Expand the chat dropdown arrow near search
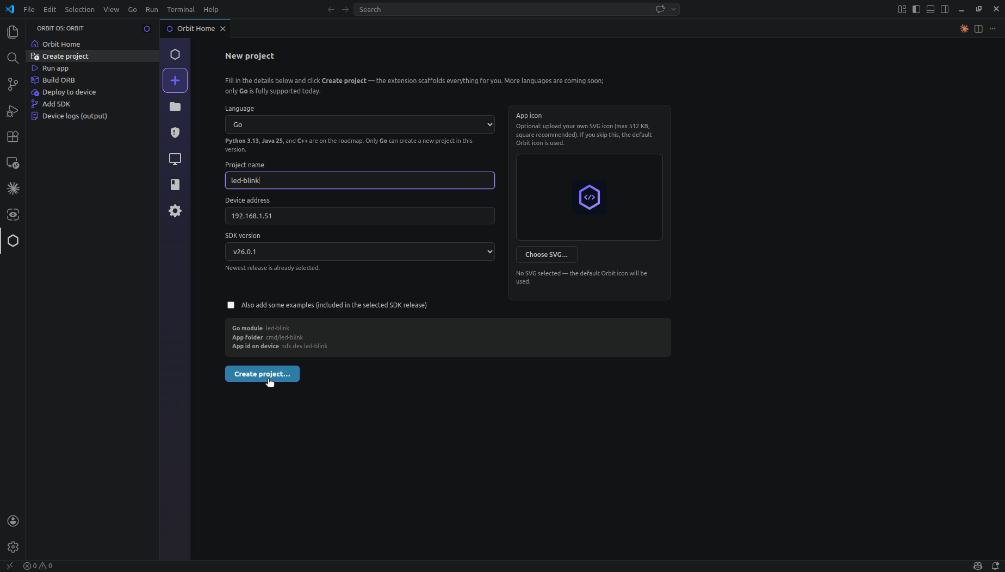 673,9
